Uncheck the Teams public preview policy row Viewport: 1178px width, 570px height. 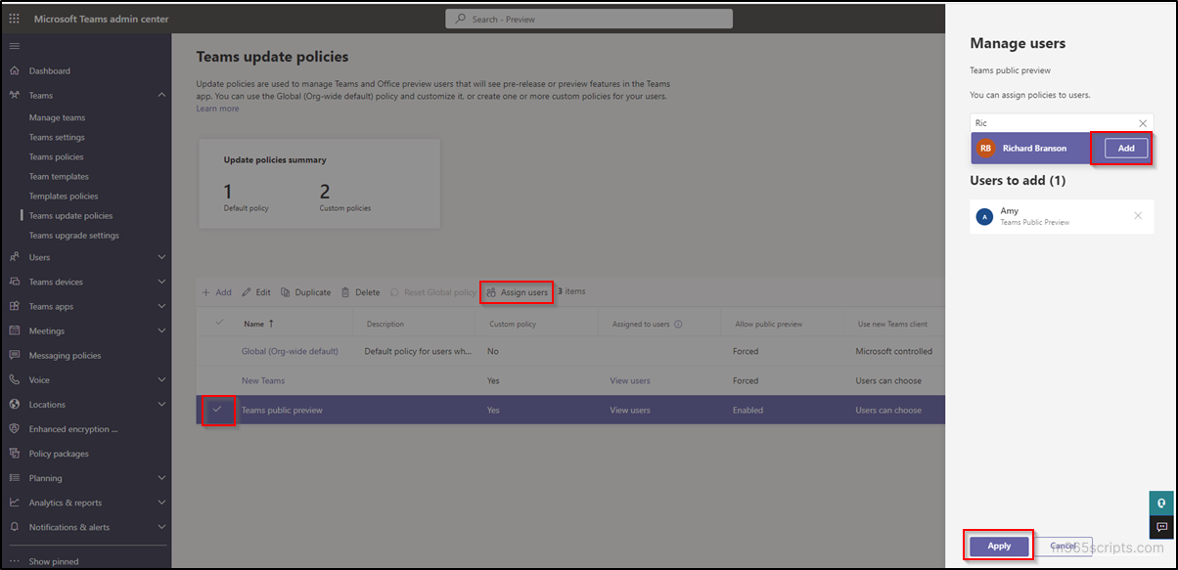click(217, 410)
